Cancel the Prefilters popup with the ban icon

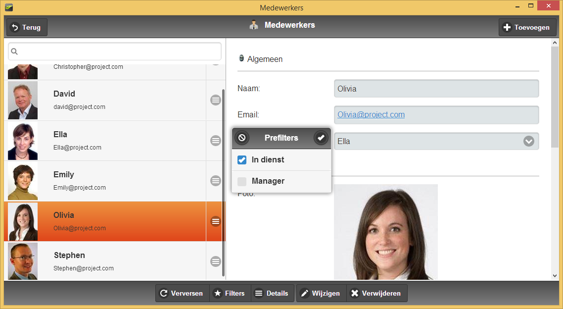(241, 138)
